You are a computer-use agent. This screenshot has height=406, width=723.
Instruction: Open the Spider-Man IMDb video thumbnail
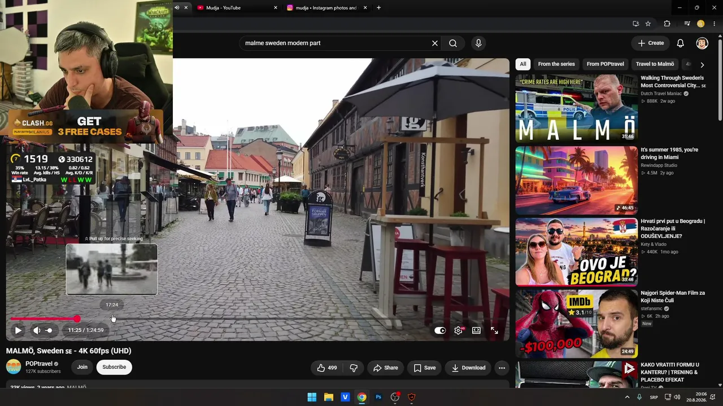tap(576, 324)
